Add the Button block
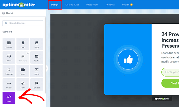This screenshot has height=107, width=179. tap(9, 58)
